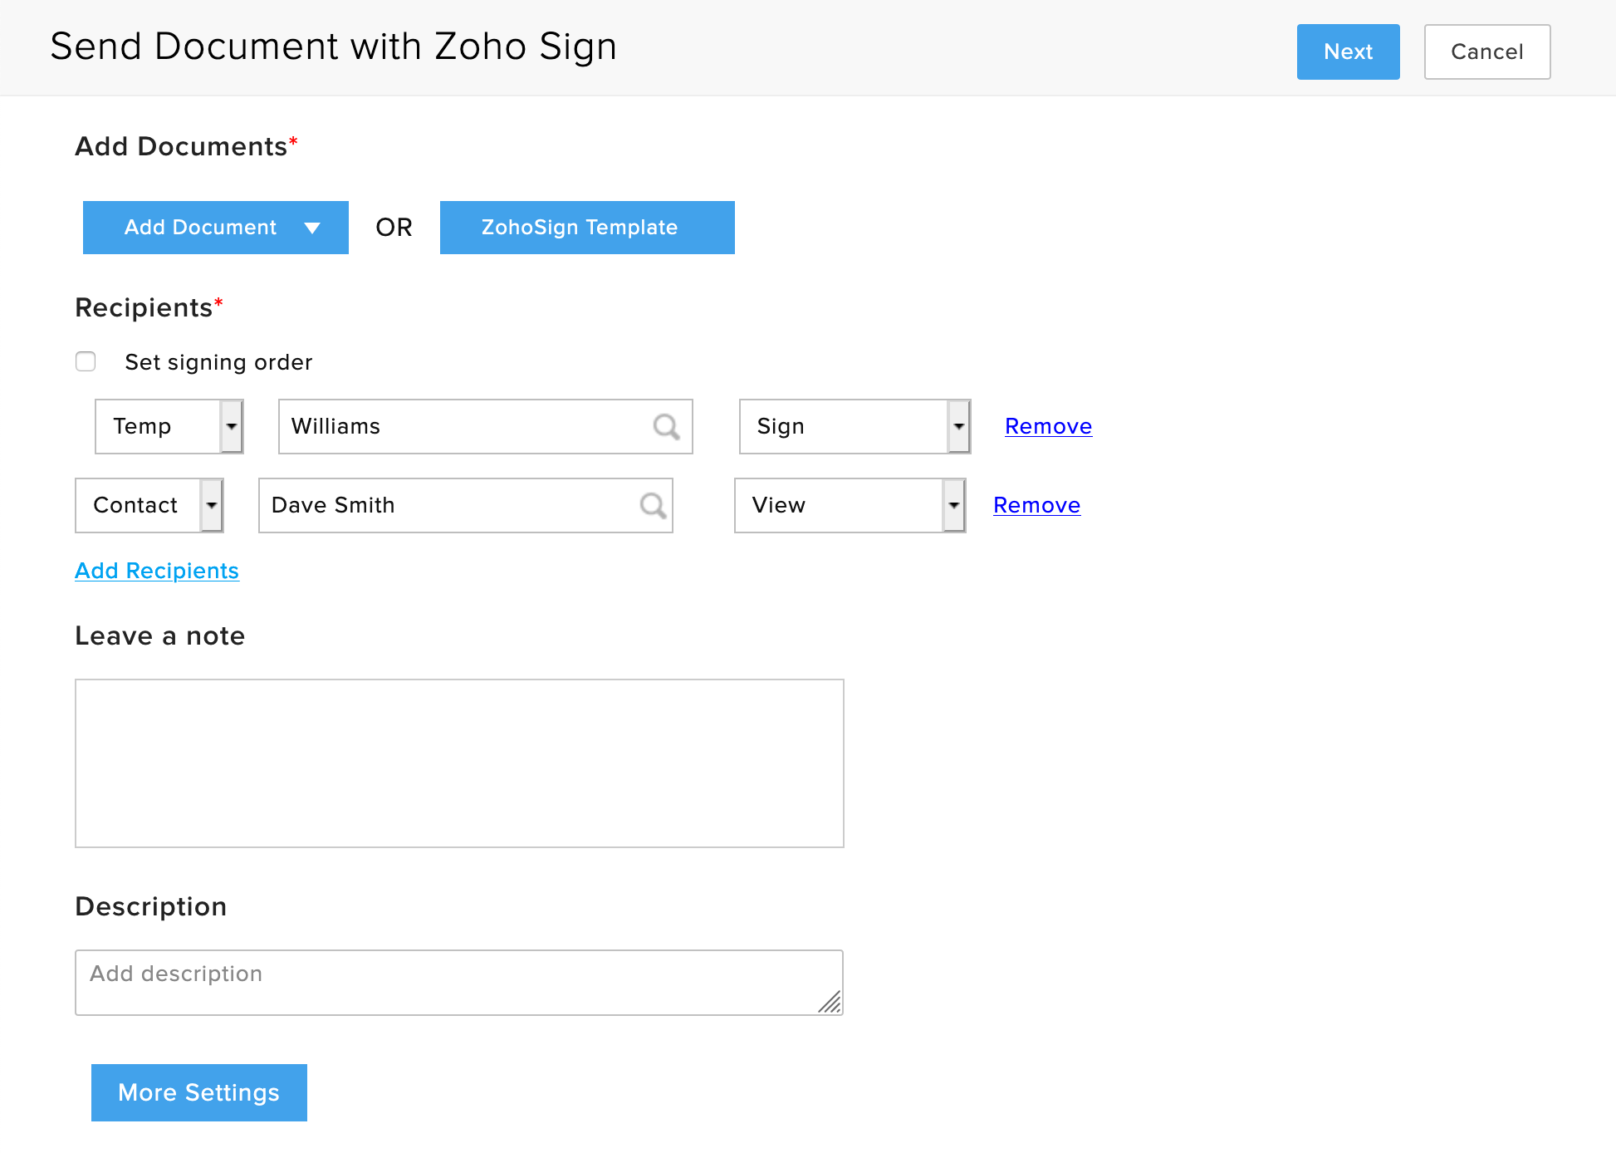The width and height of the screenshot is (1616, 1153).
Task: Remove the Dave Smith recipient
Action: point(1036,505)
